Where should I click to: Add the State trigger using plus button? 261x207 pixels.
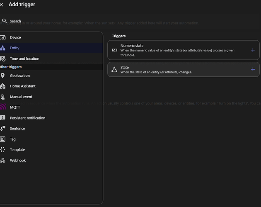click(x=253, y=69)
